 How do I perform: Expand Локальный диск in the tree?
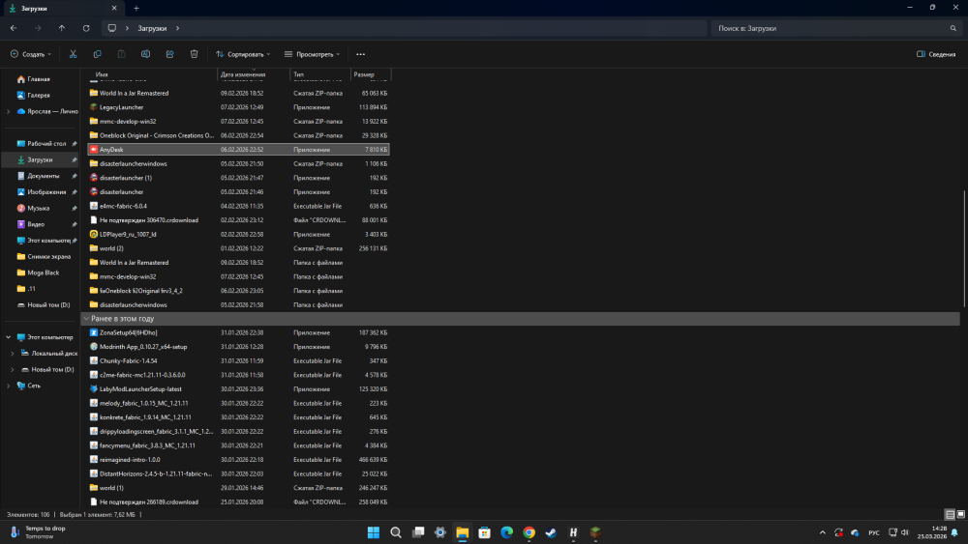pyautogui.click(x=13, y=353)
